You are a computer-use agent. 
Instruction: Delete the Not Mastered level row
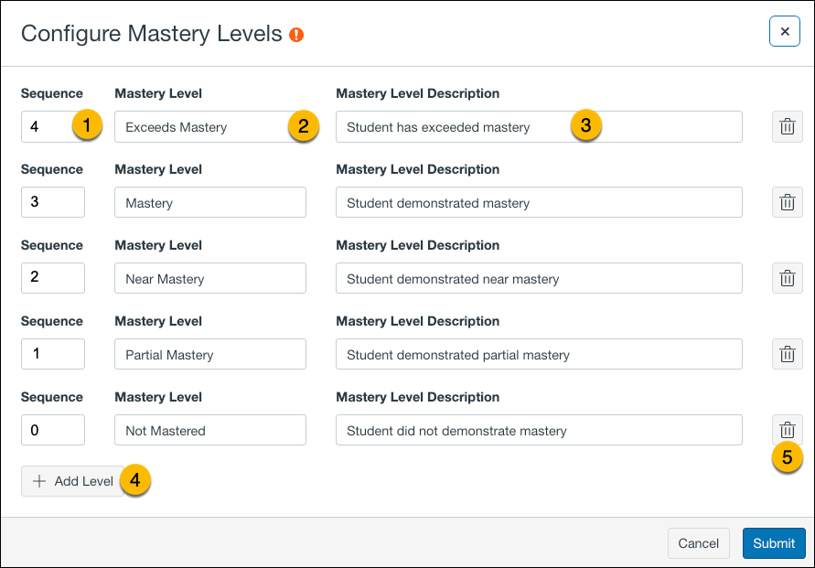(787, 429)
